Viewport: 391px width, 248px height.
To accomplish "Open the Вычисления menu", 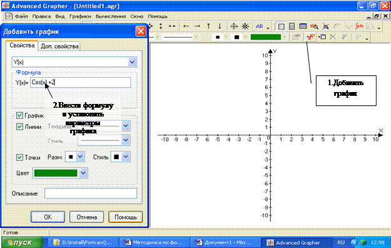I will coord(111,16).
